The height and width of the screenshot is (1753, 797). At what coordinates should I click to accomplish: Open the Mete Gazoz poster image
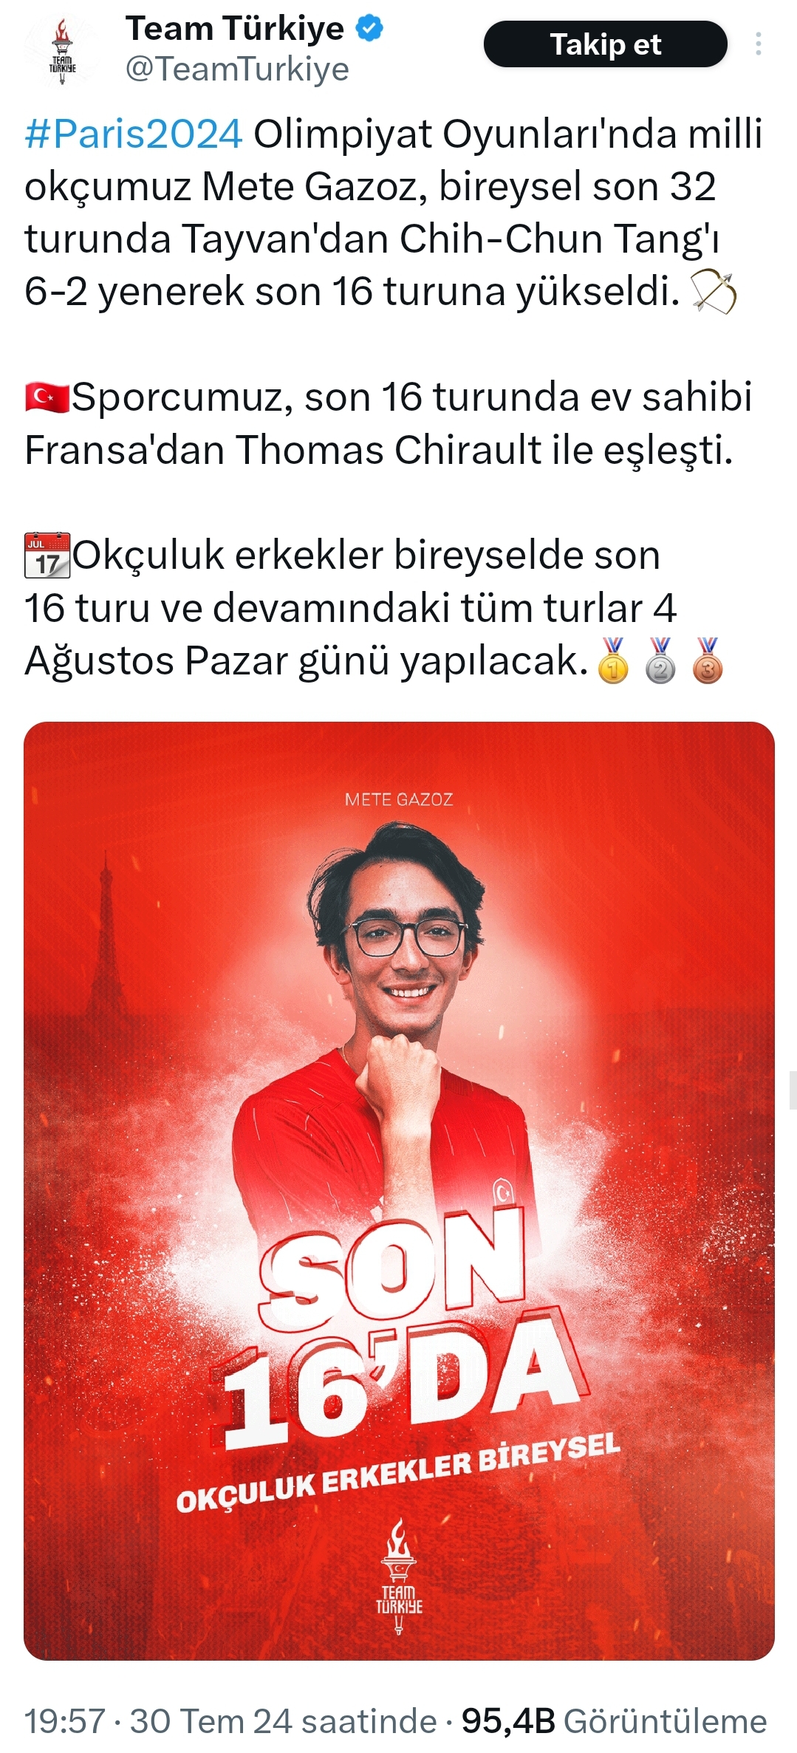pos(399,1191)
